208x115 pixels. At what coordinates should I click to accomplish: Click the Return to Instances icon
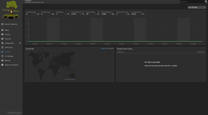tap(2, 24)
